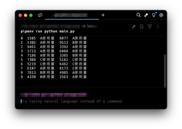The image size is (182, 129).
Task: Maximize the window with green button
Action: (31, 15)
